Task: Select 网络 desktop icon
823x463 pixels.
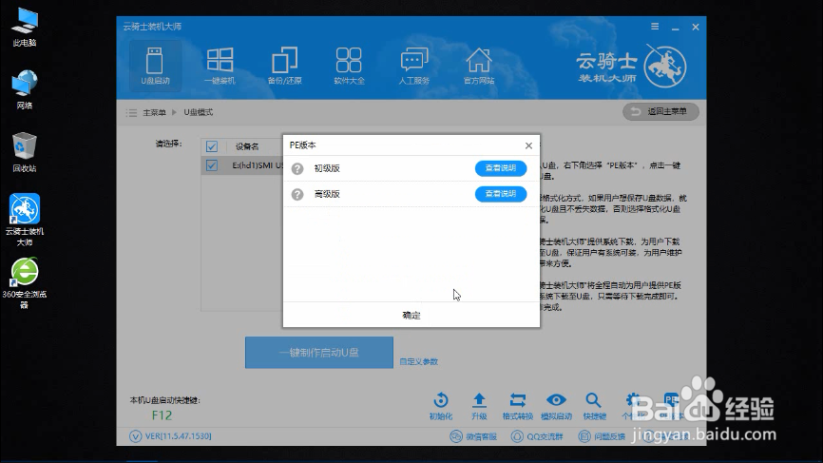Action: 25,89
